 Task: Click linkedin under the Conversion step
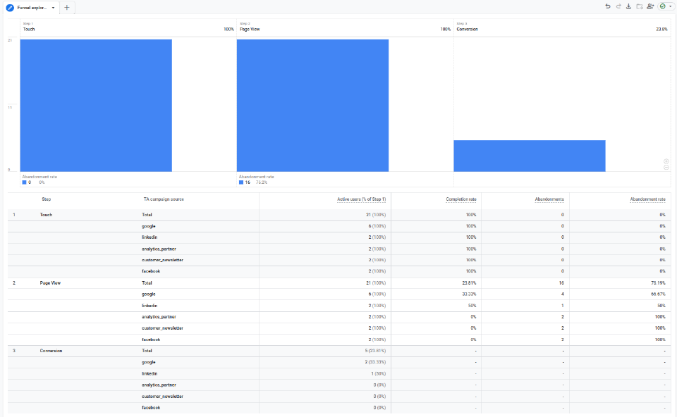150,373
